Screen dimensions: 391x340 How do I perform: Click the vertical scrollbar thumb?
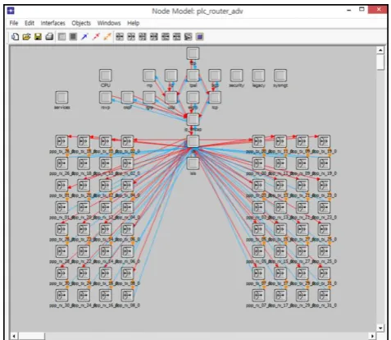(380, 62)
